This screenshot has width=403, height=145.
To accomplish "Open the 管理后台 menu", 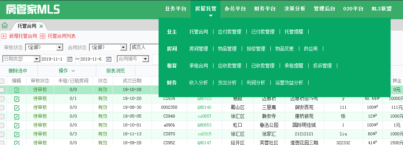I will click(x=324, y=9).
